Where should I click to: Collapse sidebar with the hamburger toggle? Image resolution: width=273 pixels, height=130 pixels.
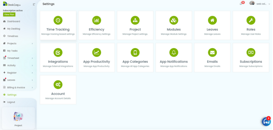34,4
